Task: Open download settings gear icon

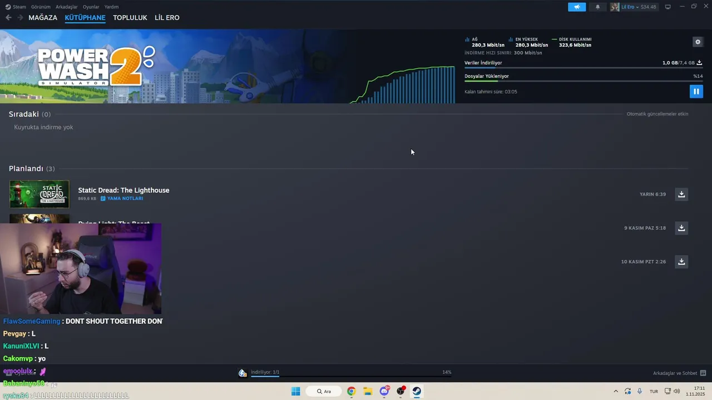Action: (x=698, y=42)
